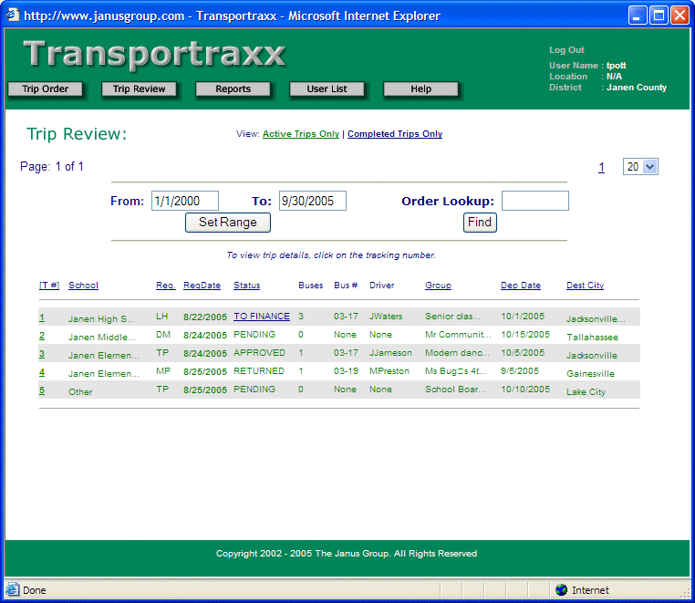The image size is (695, 603).
Task: Click the Internet zone globe icon
Action: point(561,590)
